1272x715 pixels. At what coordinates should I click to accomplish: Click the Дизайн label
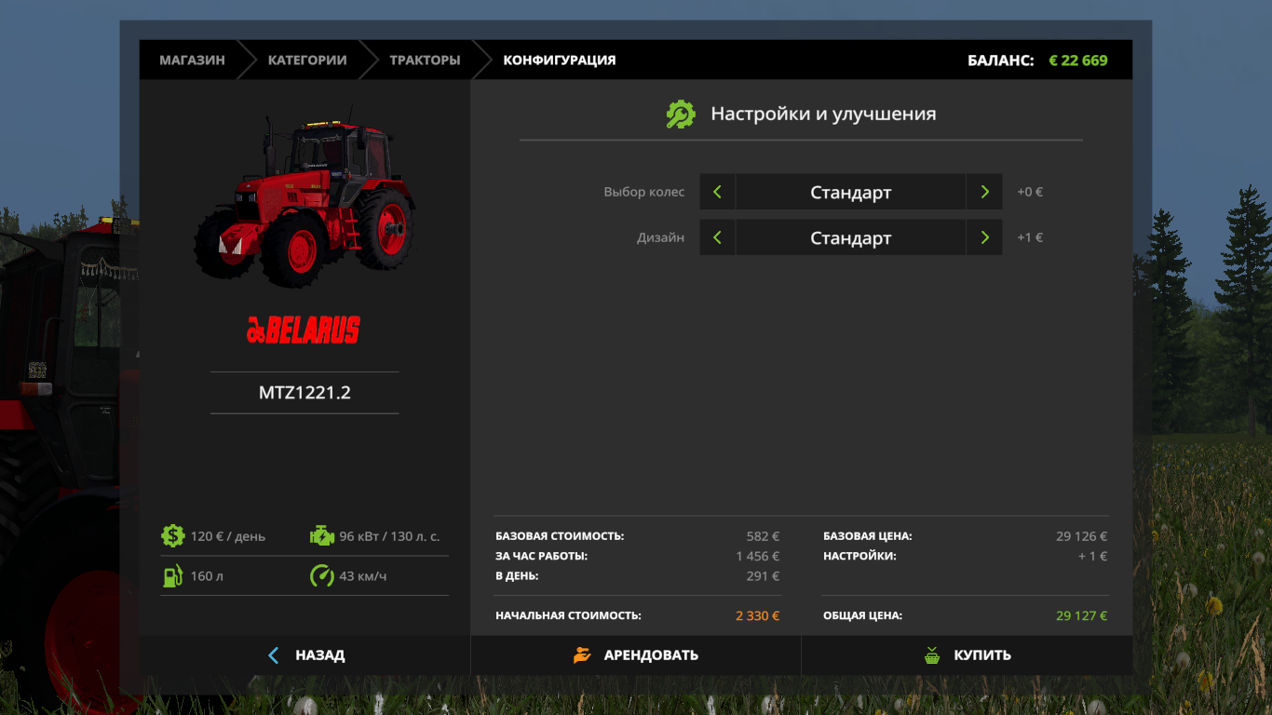tap(660, 237)
